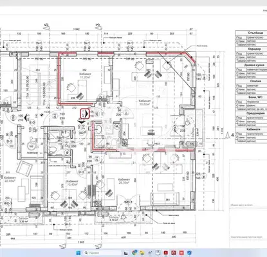Screen dimensions: 267x257
Task: Select the Кабинет 30.60 m² room label
Action: pyautogui.click(x=145, y=102)
